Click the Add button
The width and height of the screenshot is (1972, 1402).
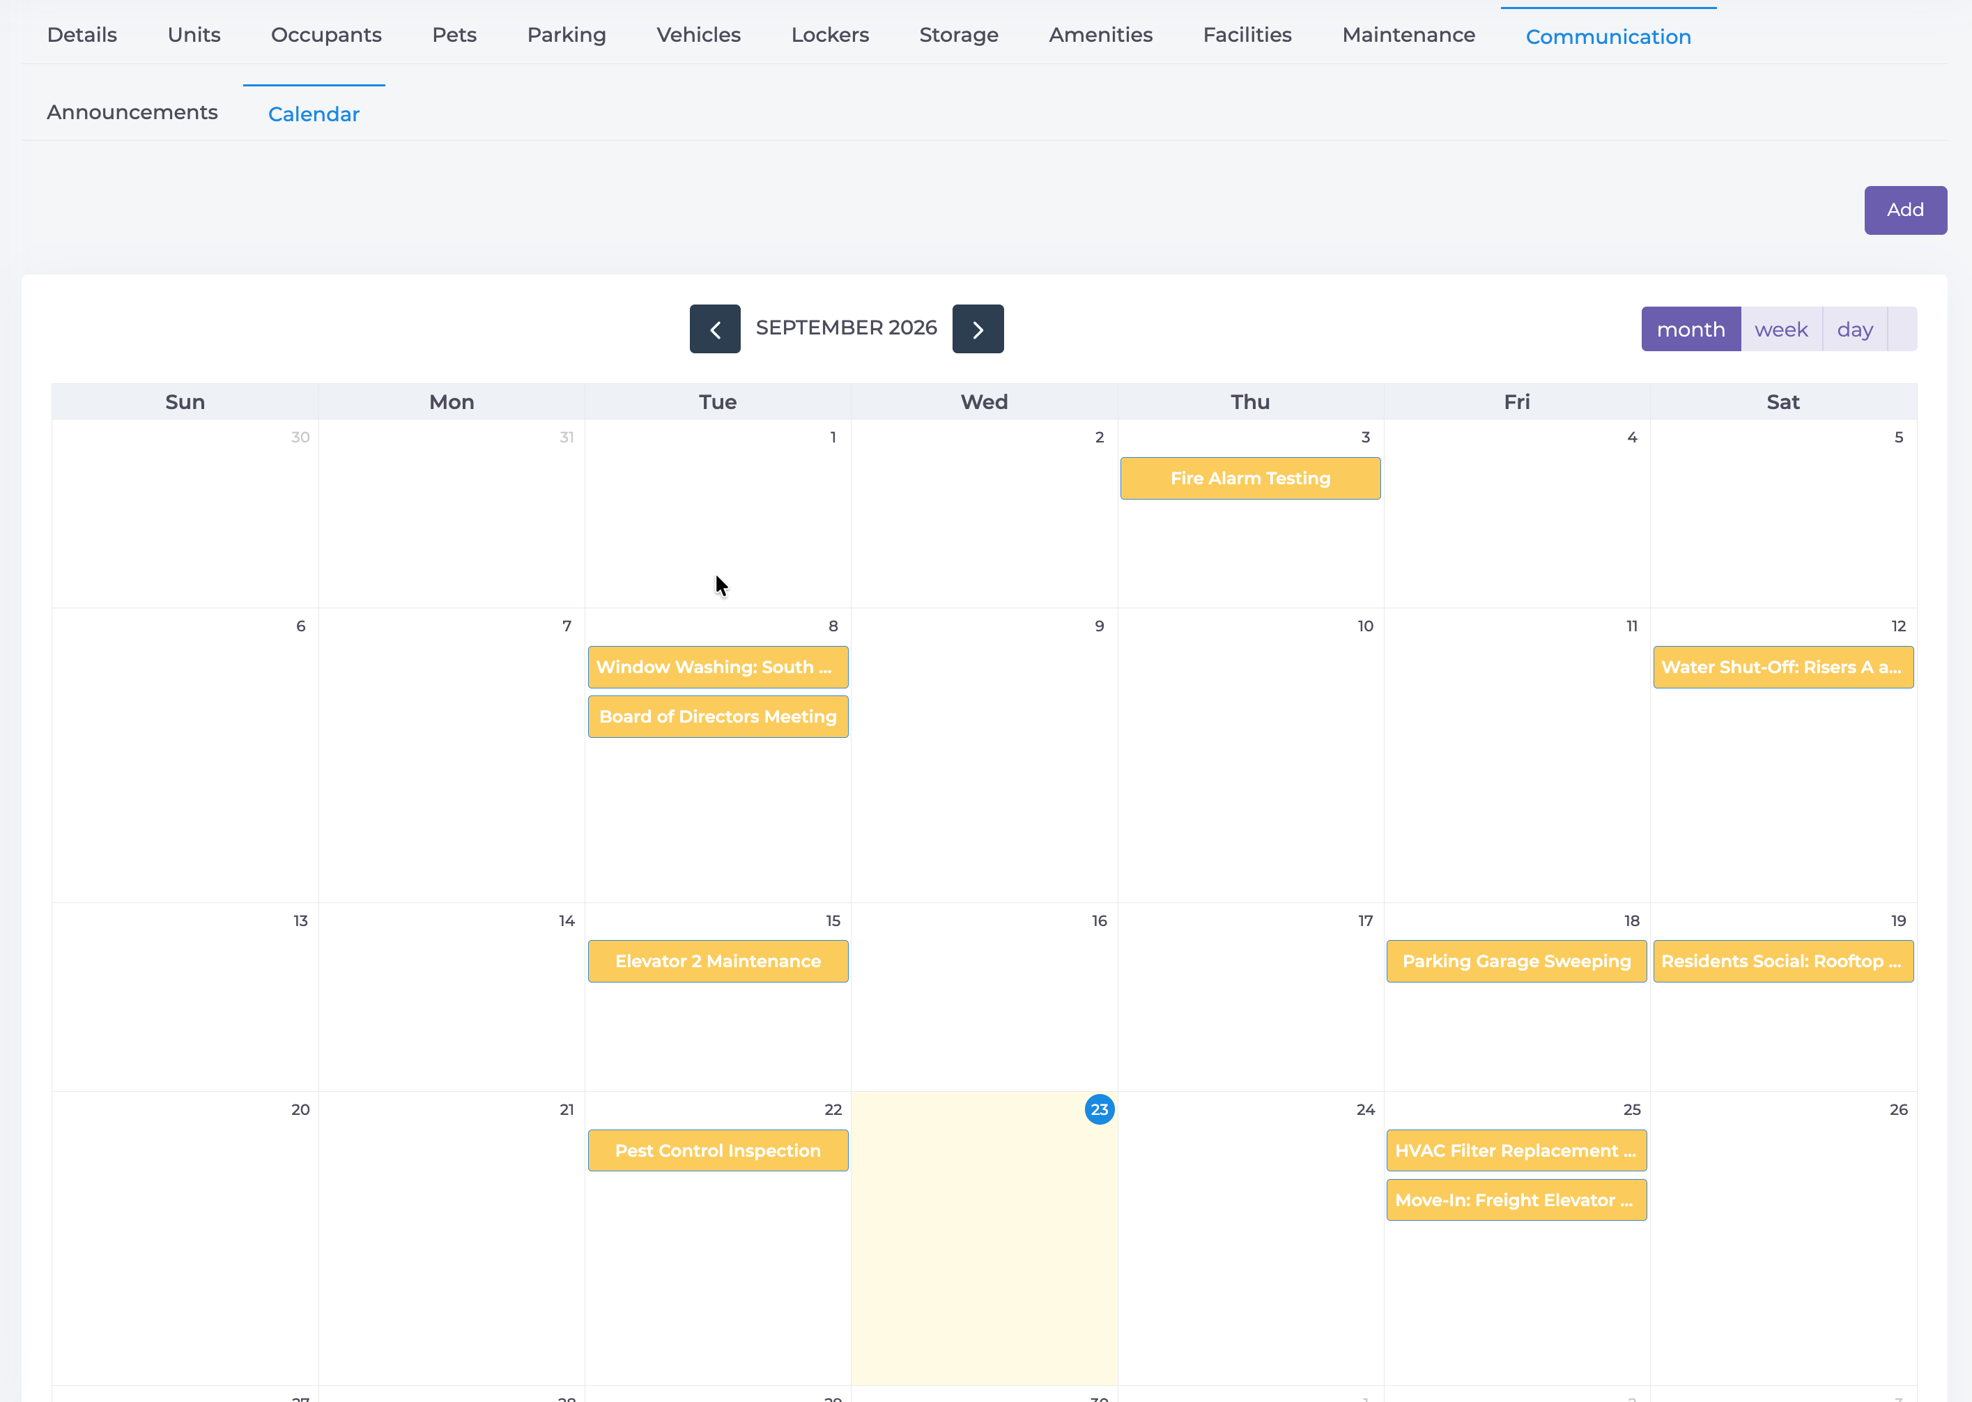[x=1906, y=210]
